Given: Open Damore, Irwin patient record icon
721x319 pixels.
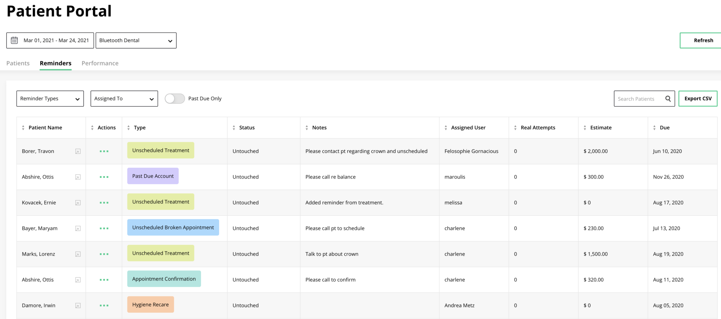Looking at the screenshot, I should point(78,306).
